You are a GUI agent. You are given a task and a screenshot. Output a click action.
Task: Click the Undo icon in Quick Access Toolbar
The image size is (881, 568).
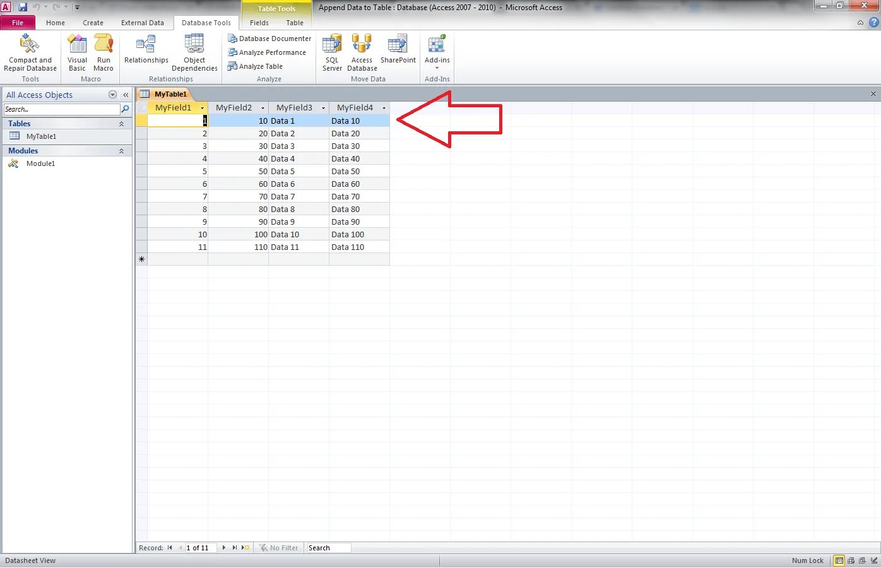(37, 7)
